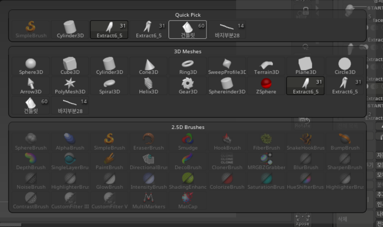The width and height of the screenshot is (383, 227).
Task: Choose the Ring3D torus mesh
Action: click(188, 66)
